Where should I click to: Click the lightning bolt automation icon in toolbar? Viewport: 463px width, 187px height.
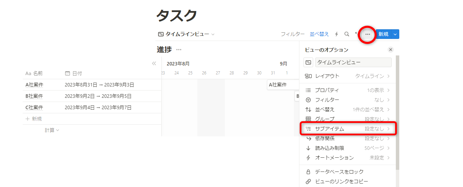pyautogui.click(x=337, y=34)
